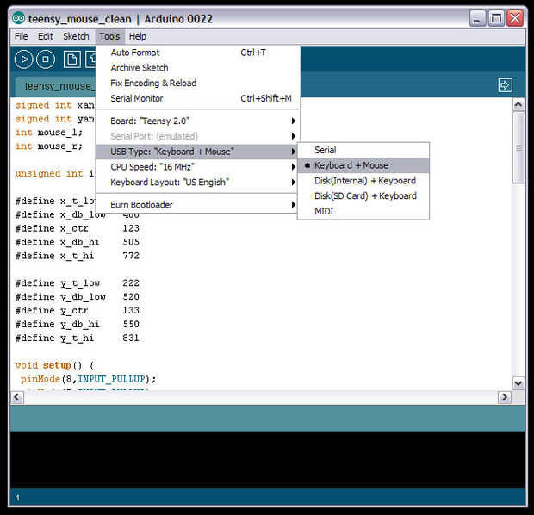
Task: Expand Keyboard Layout: US English submenu
Action: click(x=197, y=183)
